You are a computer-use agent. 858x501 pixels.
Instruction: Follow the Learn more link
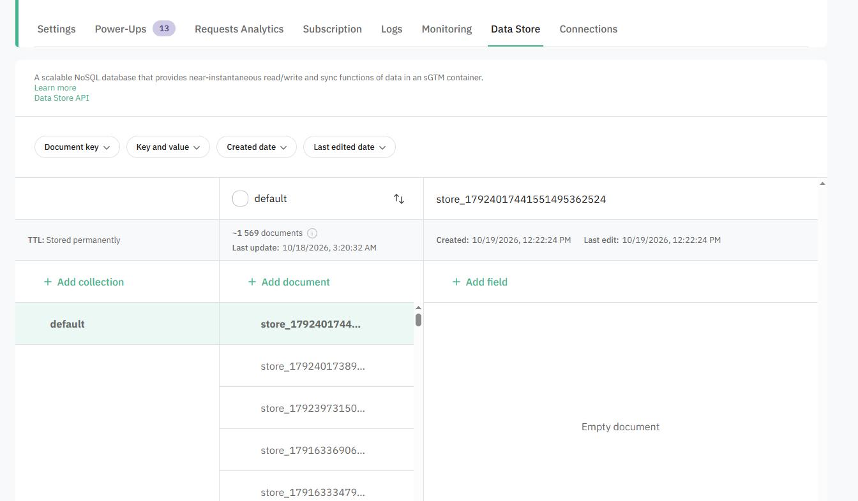[x=55, y=88]
